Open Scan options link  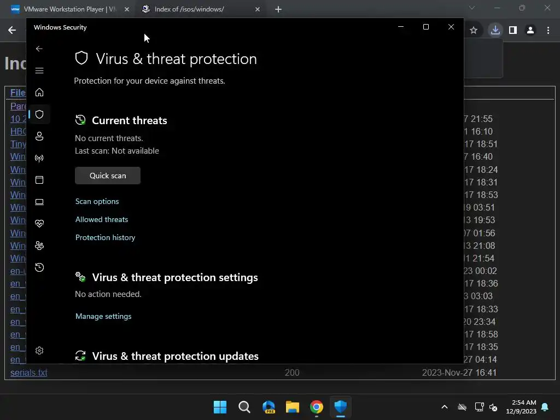97,201
